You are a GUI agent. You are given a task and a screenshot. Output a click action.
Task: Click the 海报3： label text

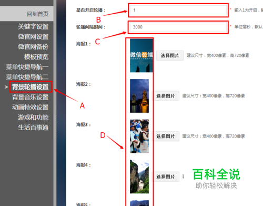pos(84,125)
